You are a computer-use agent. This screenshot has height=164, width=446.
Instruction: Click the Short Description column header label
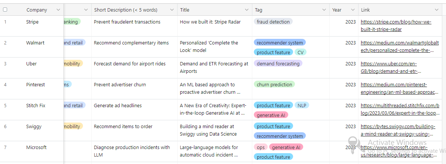pos(126,10)
